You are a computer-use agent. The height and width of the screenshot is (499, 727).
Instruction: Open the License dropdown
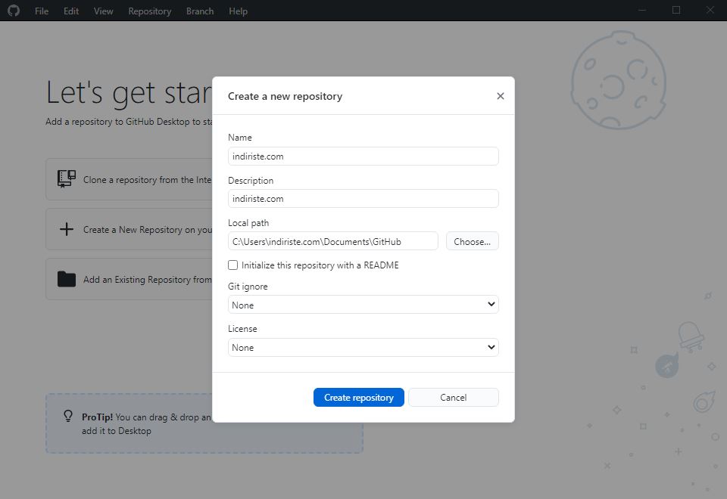point(363,347)
